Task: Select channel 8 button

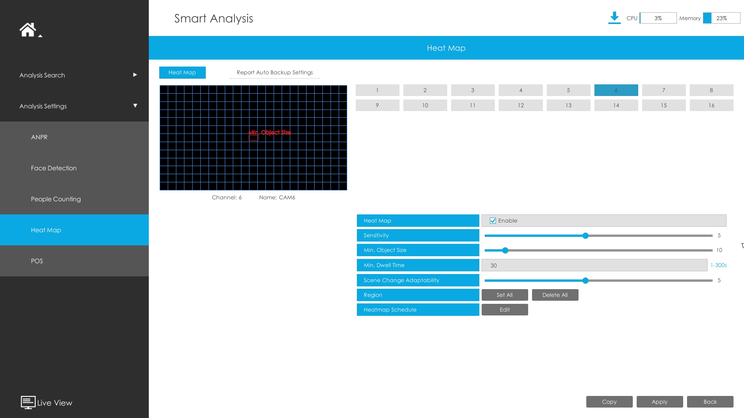Action: pyautogui.click(x=711, y=90)
